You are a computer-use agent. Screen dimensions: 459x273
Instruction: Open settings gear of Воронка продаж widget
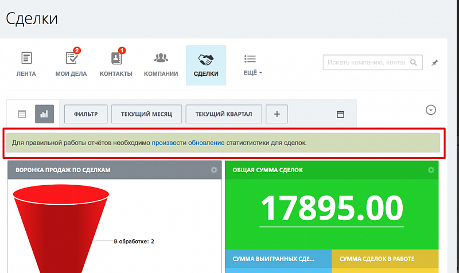click(214, 170)
